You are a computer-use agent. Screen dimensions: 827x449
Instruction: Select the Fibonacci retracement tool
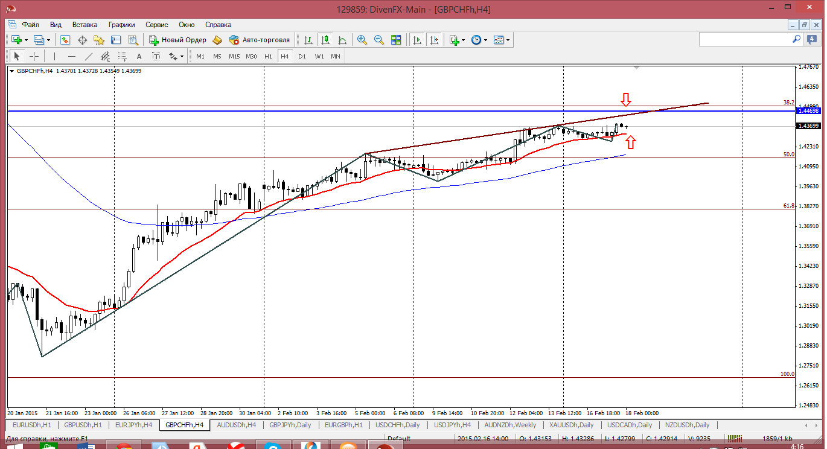[x=123, y=56]
